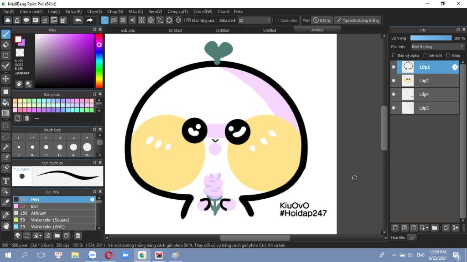Select the Bucket fill tool
The height and width of the screenshot is (262, 467).
click(5, 102)
